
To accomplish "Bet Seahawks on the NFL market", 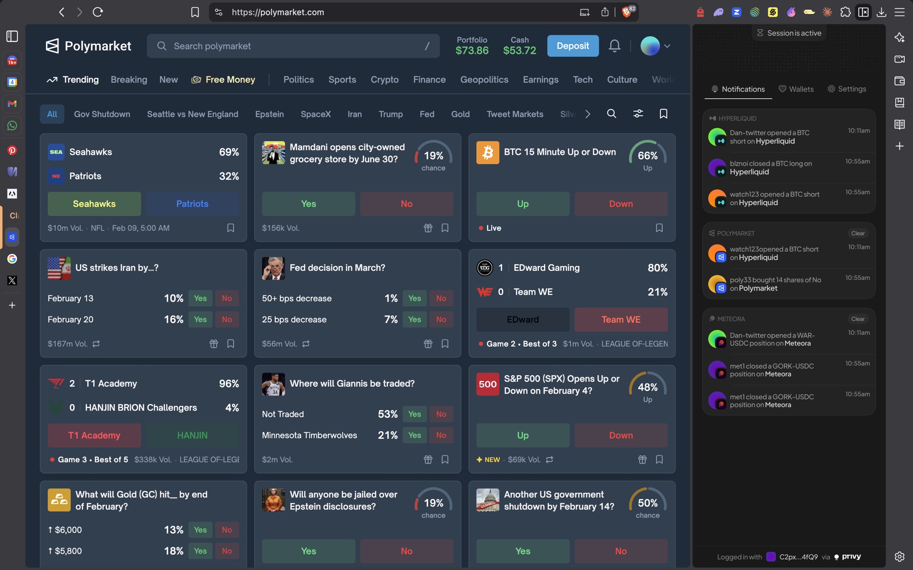I will (94, 203).
